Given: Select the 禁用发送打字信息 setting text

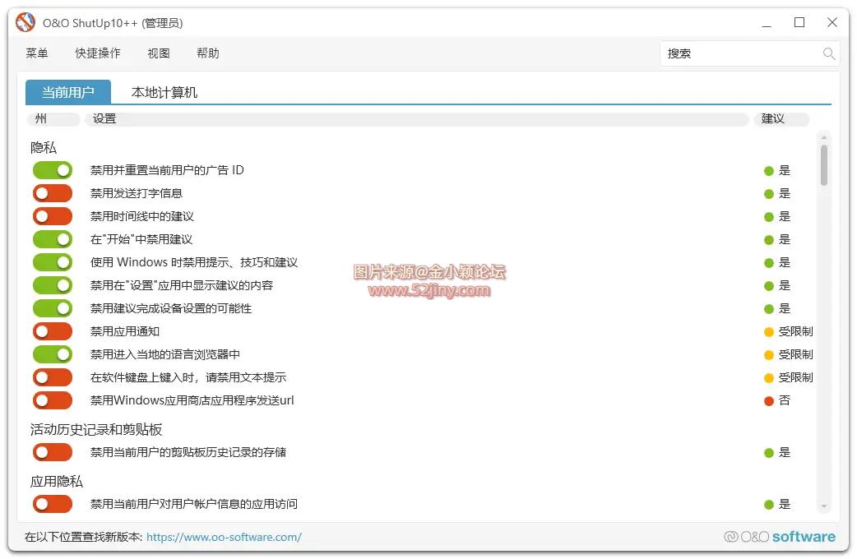Looking at the screenshot, I should click(137, 193).
